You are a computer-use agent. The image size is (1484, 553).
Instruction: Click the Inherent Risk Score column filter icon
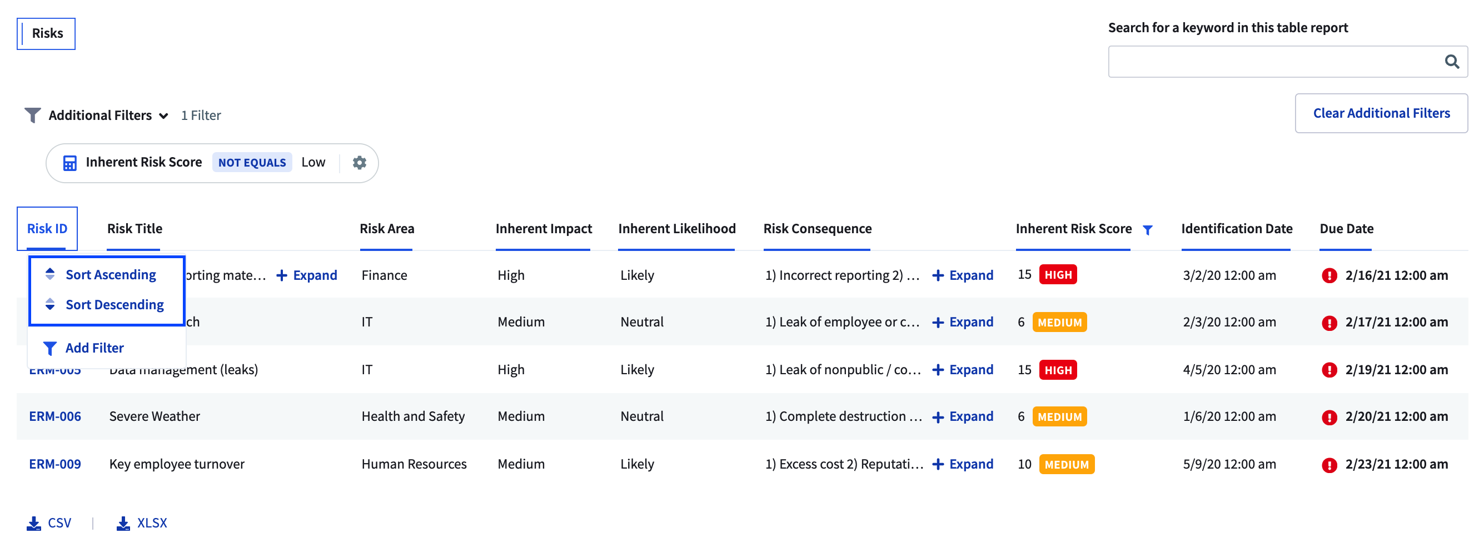point(1148,230)
